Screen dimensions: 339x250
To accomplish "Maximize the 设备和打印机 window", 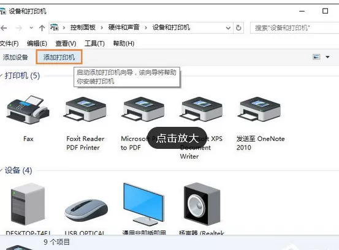I will 325,11.
